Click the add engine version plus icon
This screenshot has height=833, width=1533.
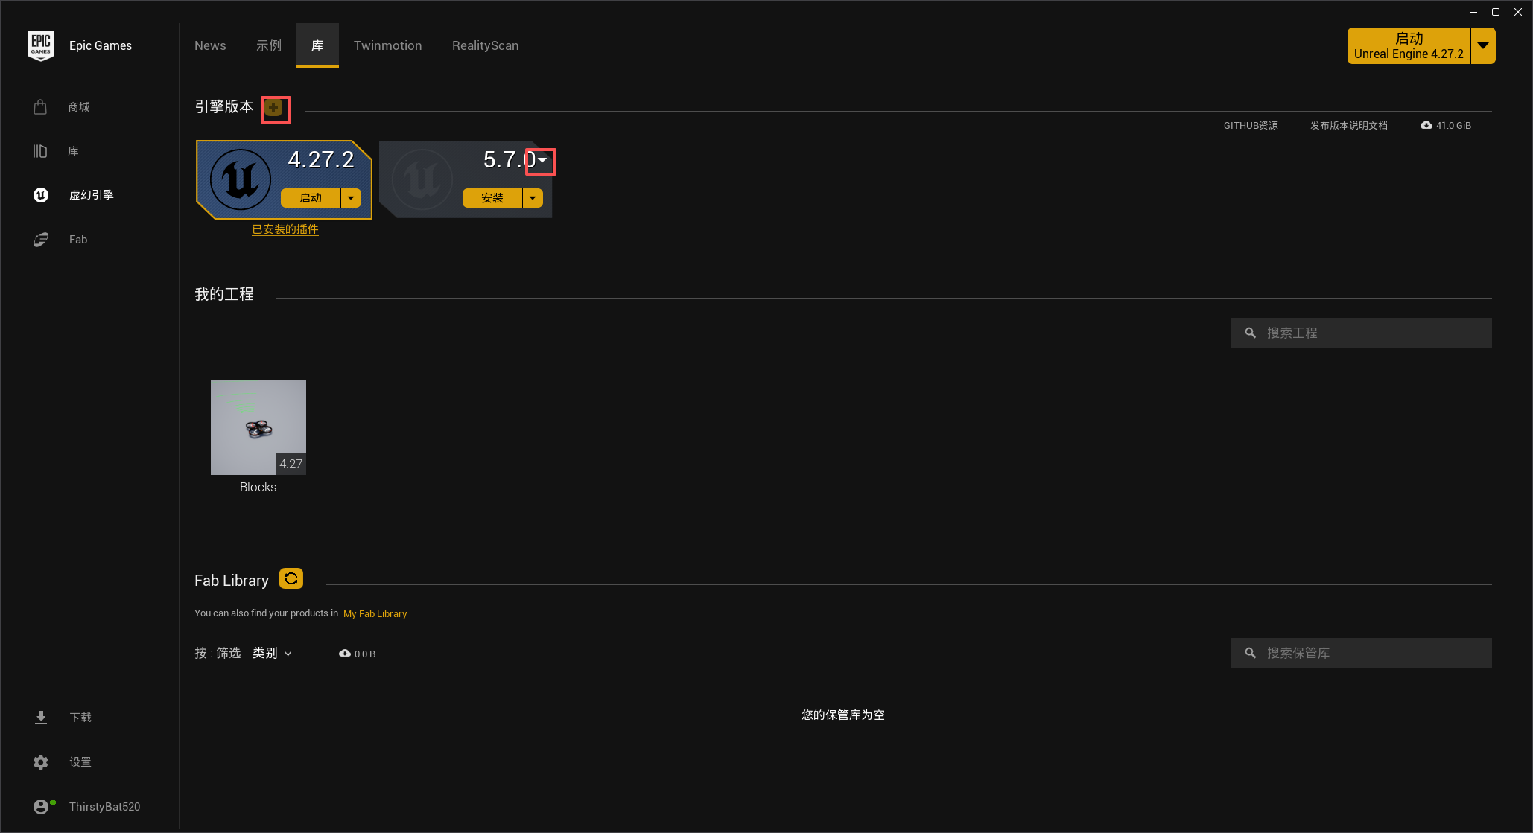tap(274, 108)
